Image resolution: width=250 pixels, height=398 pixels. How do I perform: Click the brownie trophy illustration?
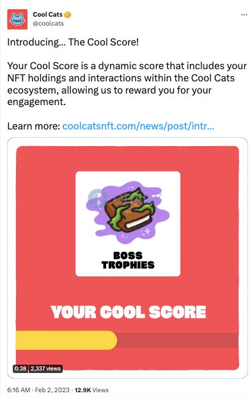coord(128,211)
